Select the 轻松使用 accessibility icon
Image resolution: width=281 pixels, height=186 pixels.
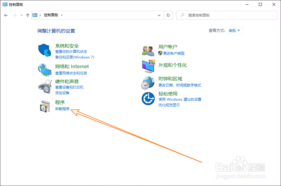point(148,98)
